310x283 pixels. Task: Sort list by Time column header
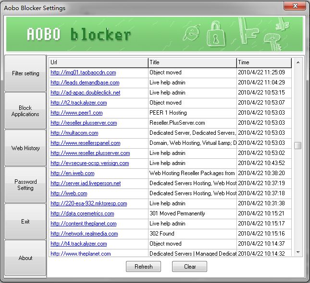click(x=264, y=62)
